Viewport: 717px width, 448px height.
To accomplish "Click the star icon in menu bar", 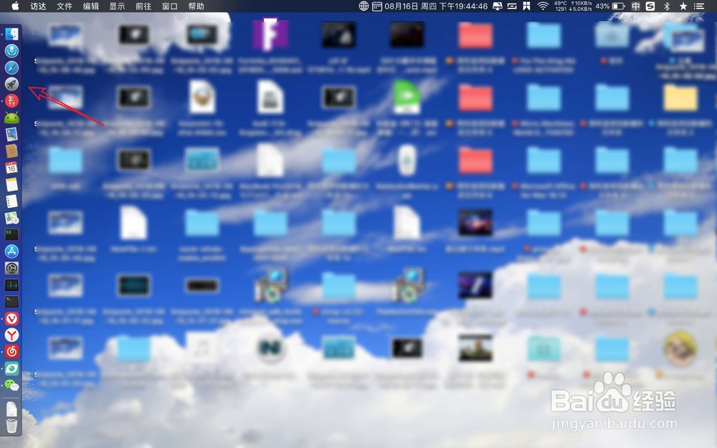I will (683, 6).
